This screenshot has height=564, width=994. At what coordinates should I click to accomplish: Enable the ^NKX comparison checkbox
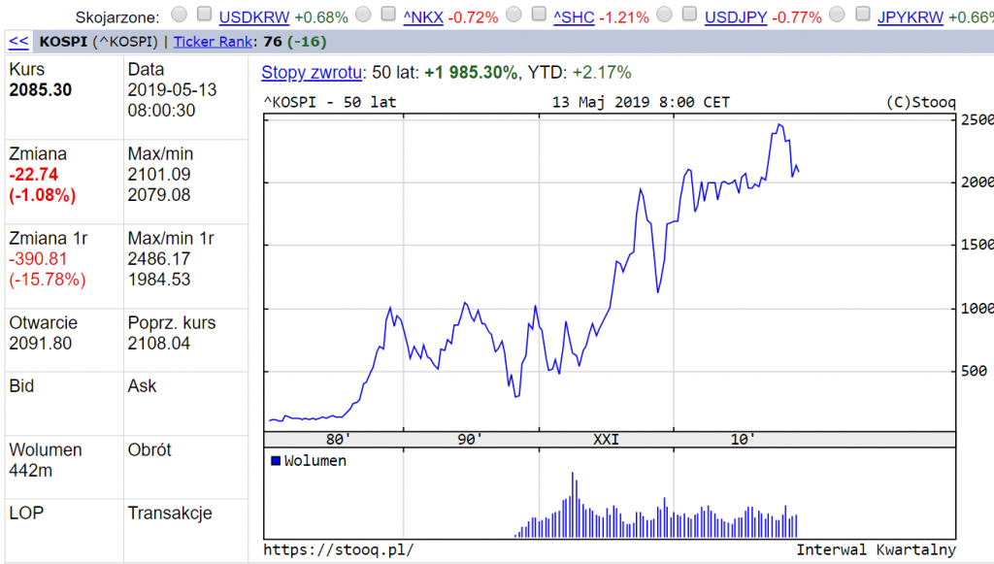coord(387,15)
